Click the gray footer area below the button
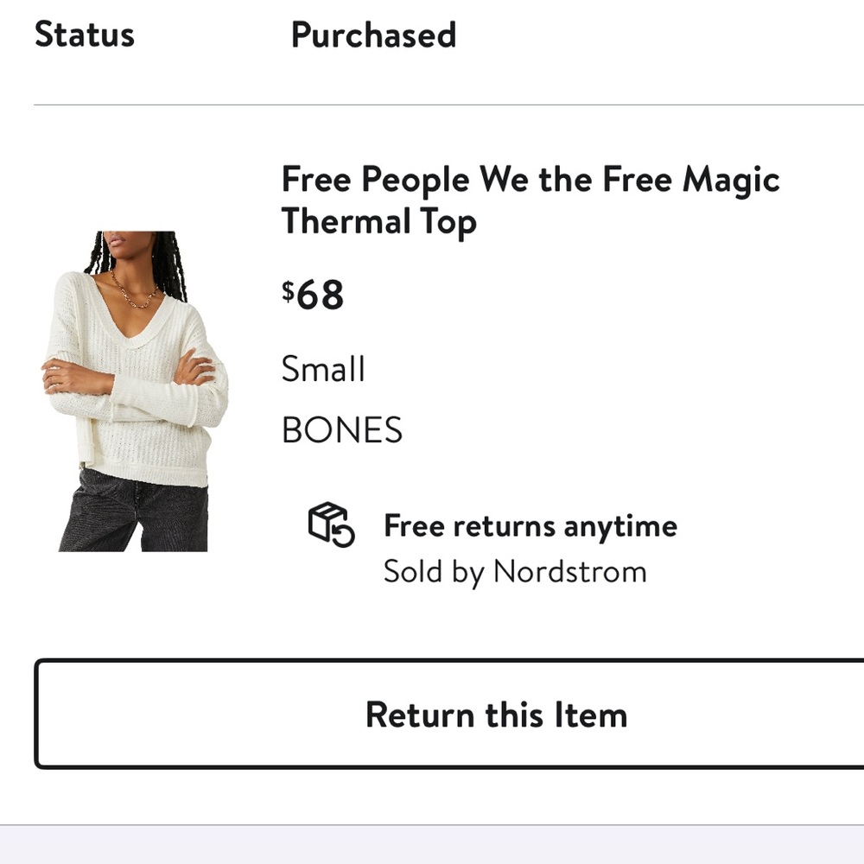This screenshot has height=864, width=864. (x=432, y=845)
